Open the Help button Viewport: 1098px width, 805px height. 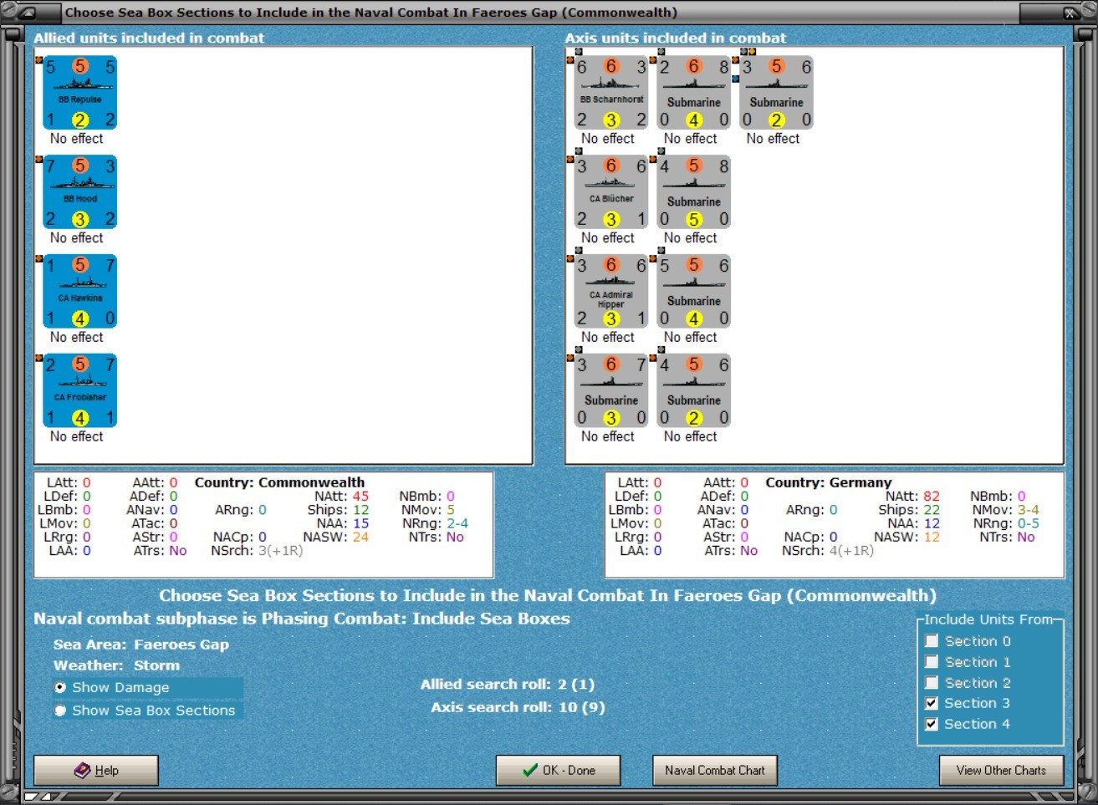point(96,770)
